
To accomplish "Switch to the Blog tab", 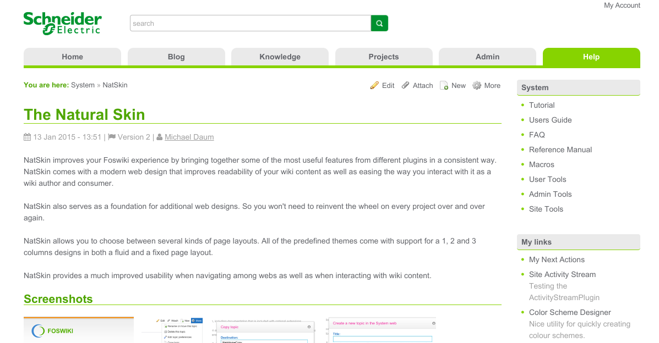I will [x=176, y=57].
